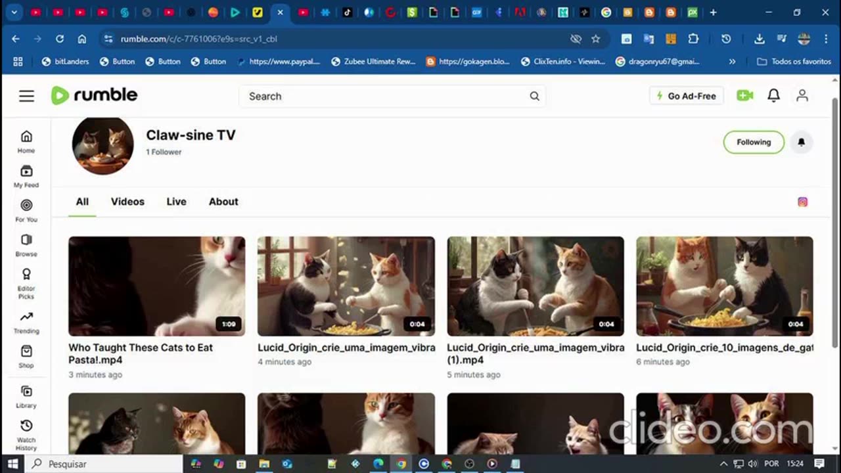
Task: Click the search magnifier icon
Action: point(534,96)
